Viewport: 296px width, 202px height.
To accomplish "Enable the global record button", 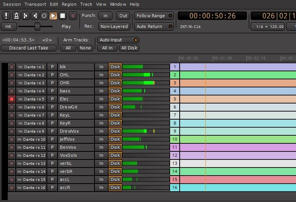I will [x=73, y=16].
